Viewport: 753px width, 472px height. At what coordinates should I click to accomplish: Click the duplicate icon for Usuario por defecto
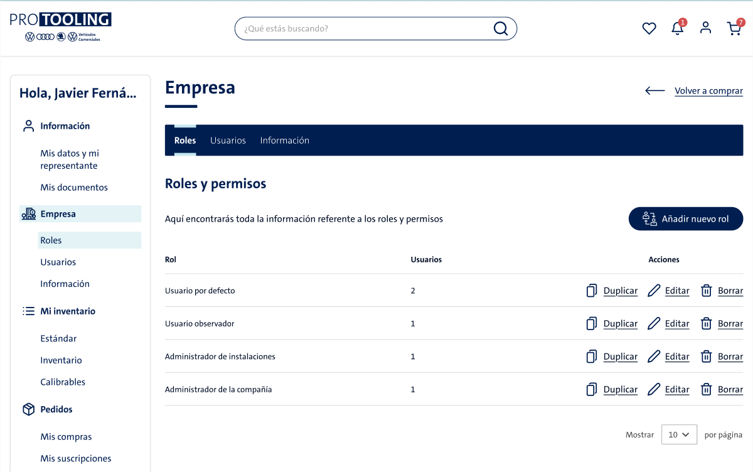pos(591,291)
